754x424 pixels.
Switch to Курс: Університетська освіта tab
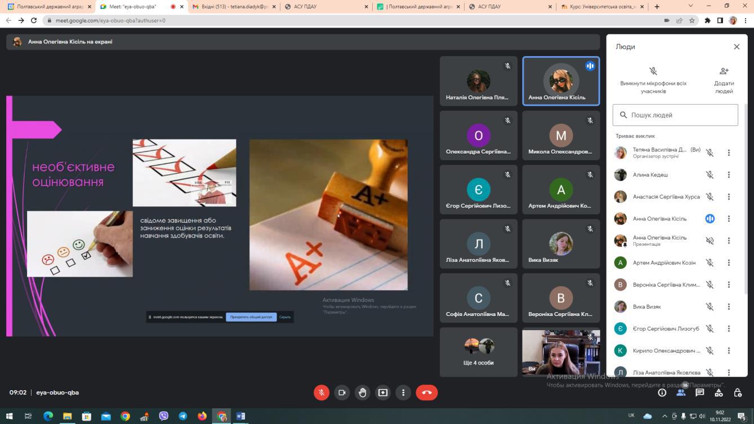601,7
